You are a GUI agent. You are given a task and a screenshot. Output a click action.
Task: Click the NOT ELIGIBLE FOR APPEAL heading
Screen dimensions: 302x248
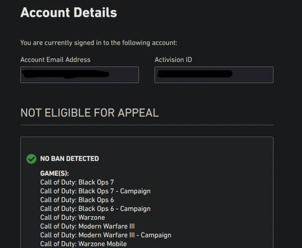pyautogui.click(x=89, y=113)
